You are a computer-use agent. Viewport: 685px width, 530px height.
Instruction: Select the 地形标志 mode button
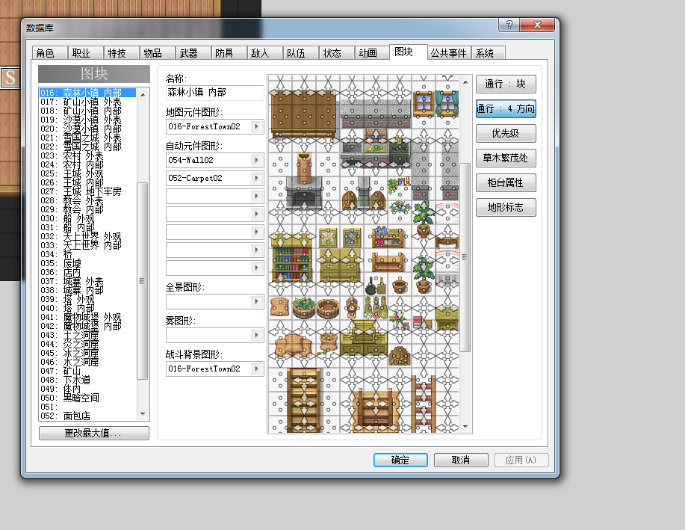click(x=506, y=207)
